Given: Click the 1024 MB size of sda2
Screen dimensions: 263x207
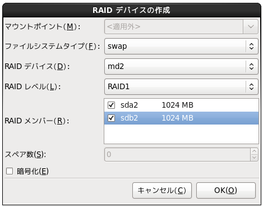Looking at the screenshot, I should 177,105.
